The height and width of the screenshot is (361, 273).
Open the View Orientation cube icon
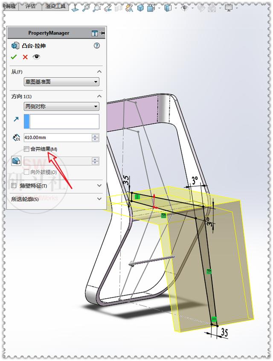[x=151, y=8]
